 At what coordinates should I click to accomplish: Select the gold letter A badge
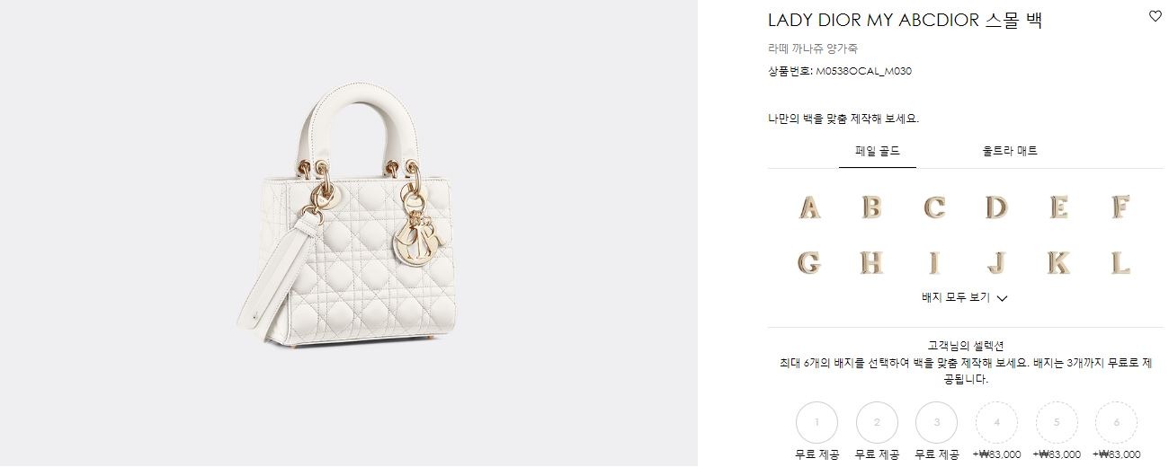pos(809,208)
